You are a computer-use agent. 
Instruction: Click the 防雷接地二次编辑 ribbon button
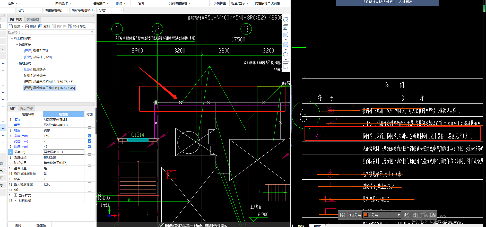pos(267,3)
